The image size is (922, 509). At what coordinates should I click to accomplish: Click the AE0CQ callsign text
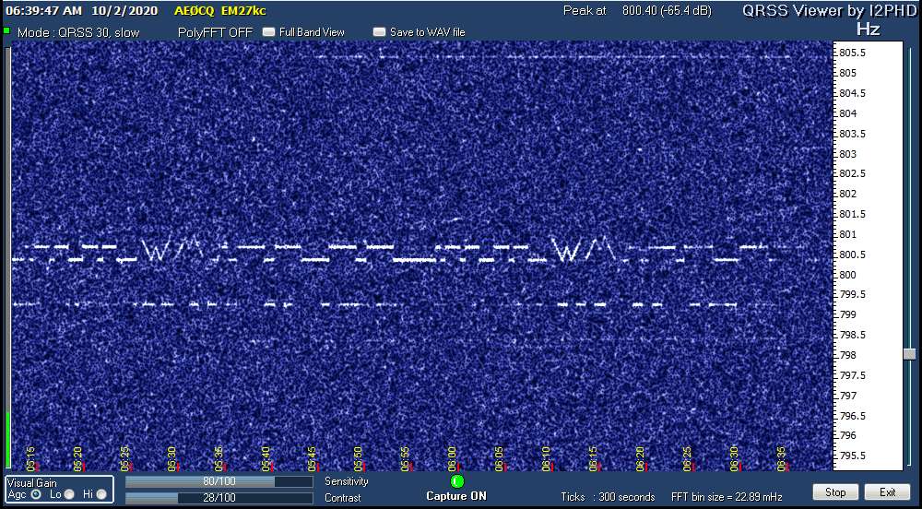coord(194,11)
